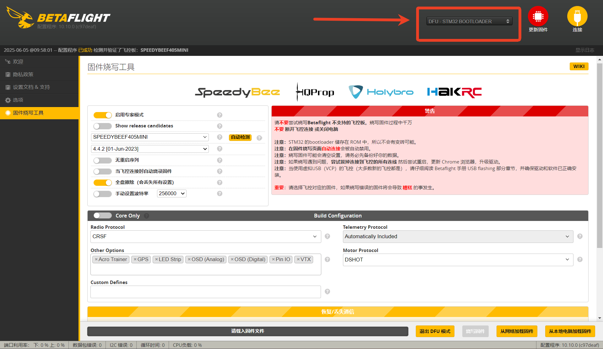Click the Holybro sponsor logo
This screenshot has width=603, height=349.
click(x=381, y=92)
